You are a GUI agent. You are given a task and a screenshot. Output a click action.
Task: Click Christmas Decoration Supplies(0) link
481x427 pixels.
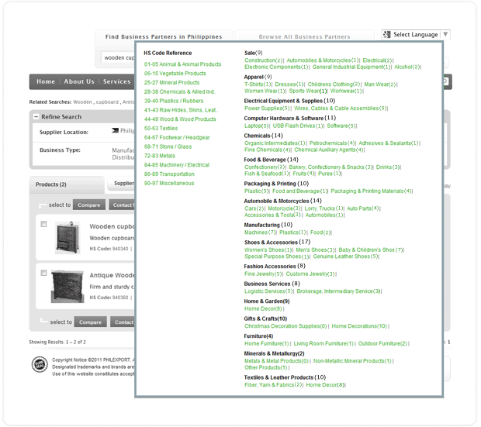point(285,326)
